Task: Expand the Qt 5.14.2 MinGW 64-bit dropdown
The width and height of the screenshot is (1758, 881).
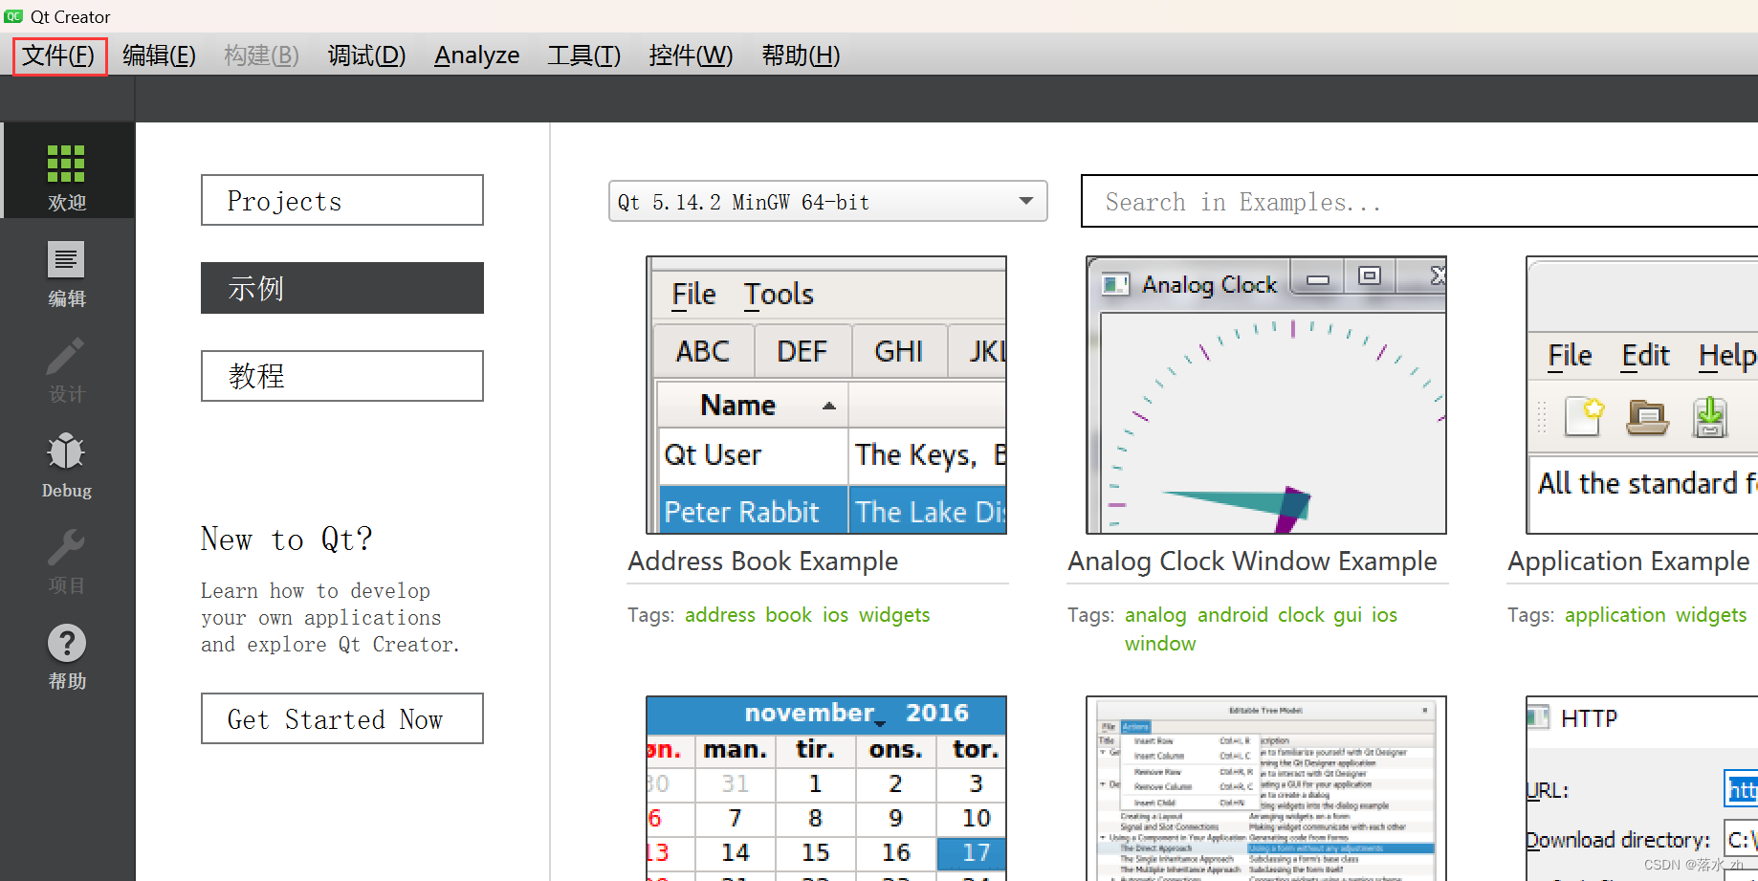Action: click(828, 201)
